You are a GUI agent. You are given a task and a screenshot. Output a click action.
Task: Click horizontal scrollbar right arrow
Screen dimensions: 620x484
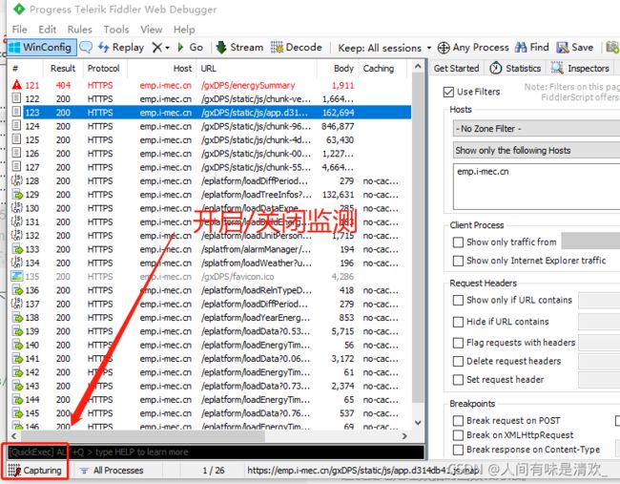coord(404,436)
